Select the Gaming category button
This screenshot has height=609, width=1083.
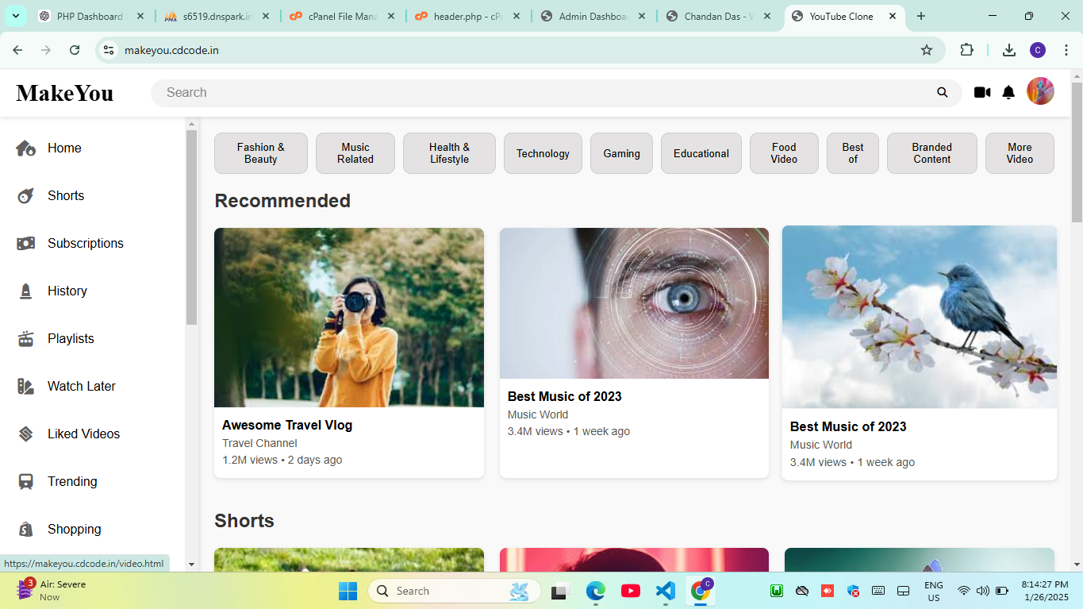(x=621, y=153)
